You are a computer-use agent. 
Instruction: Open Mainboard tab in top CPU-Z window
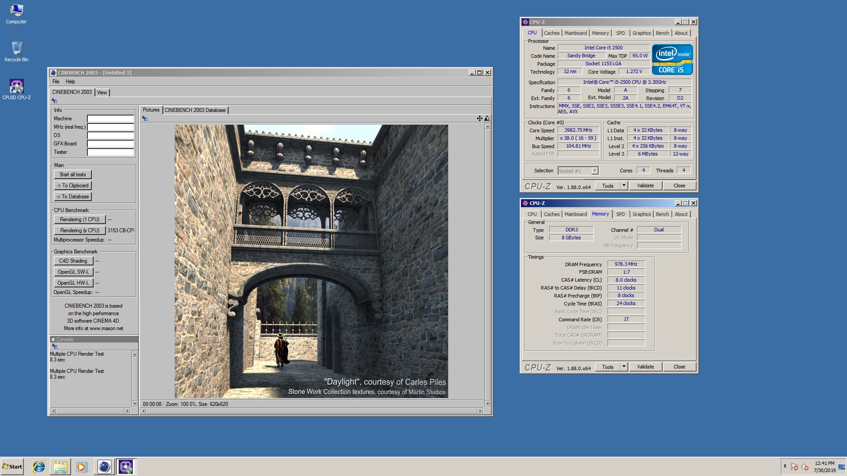576,33
